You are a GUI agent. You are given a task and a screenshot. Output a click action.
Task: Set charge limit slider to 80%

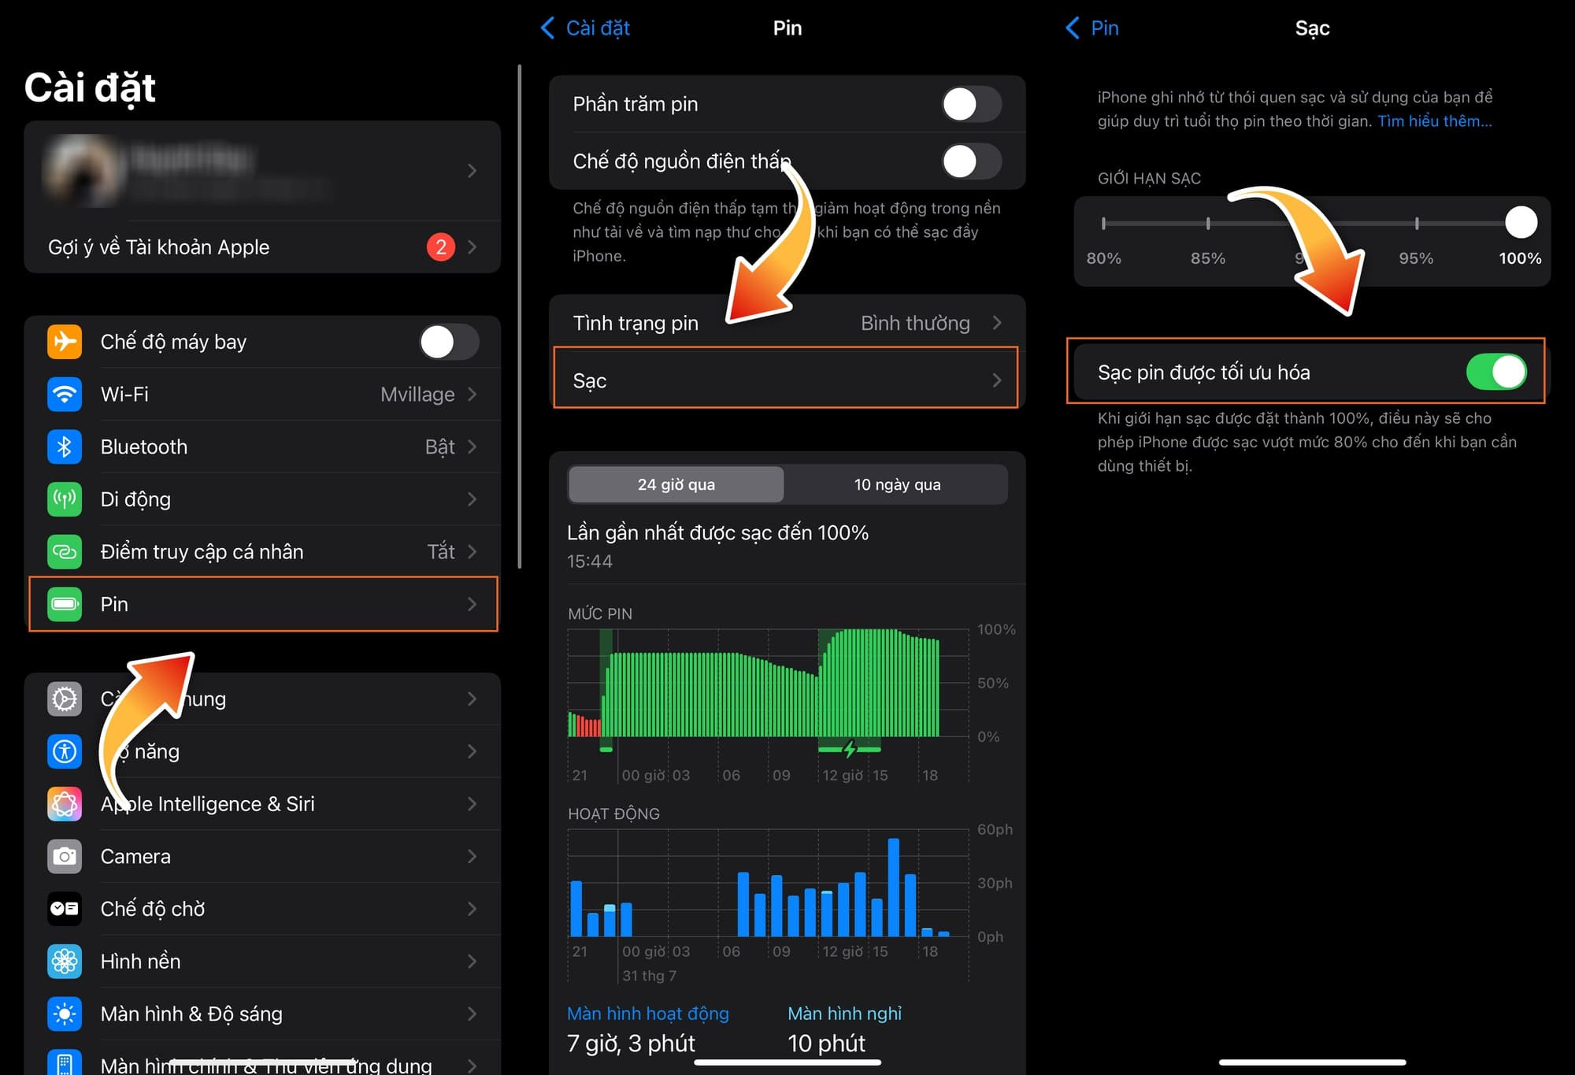tap(1103, 224)
